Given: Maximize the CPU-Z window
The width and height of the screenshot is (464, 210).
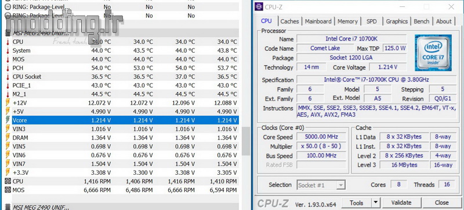Looking at the screenshot, I should point(426,7).
